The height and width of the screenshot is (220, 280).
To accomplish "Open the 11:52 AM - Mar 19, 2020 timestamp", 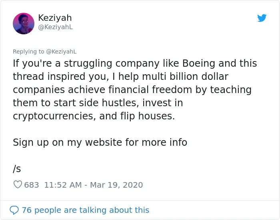I will [93, 185].
